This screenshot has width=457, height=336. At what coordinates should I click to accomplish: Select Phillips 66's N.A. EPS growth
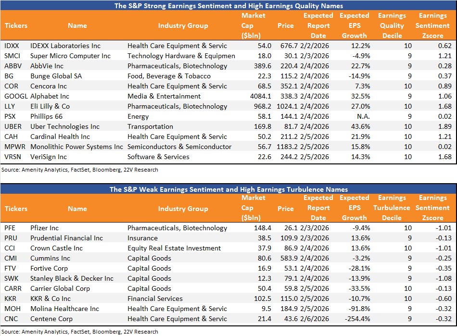coord(364,116)
